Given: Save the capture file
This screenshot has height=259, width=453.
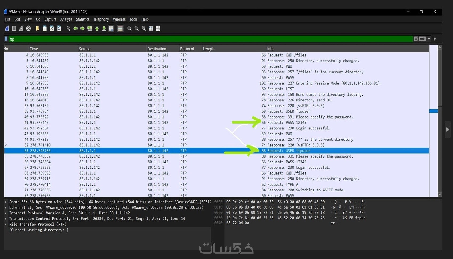Looking at the screenshot, I should (x=45, y=28).
